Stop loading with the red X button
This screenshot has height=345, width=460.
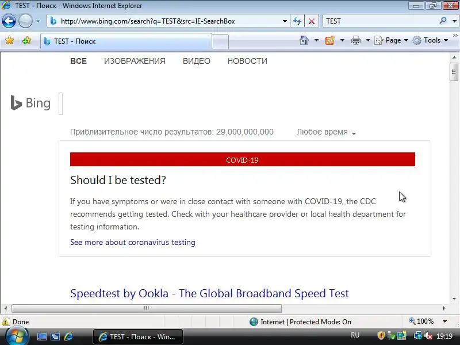[x=312, y=21]
